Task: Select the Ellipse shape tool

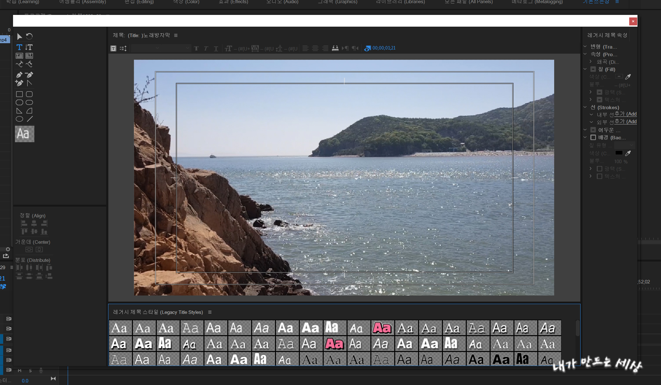Action: [x=19, y=119]
